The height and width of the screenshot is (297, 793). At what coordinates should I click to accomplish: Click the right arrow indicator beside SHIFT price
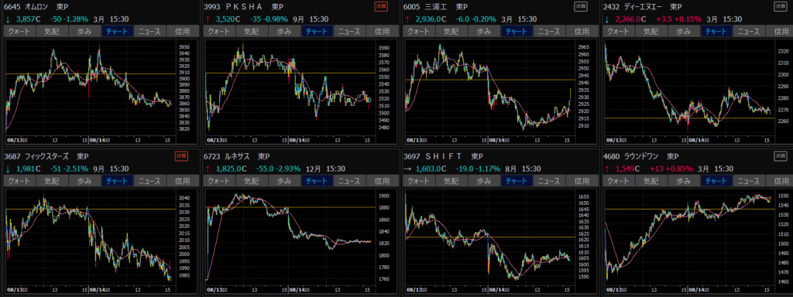(x=407, y=169)
